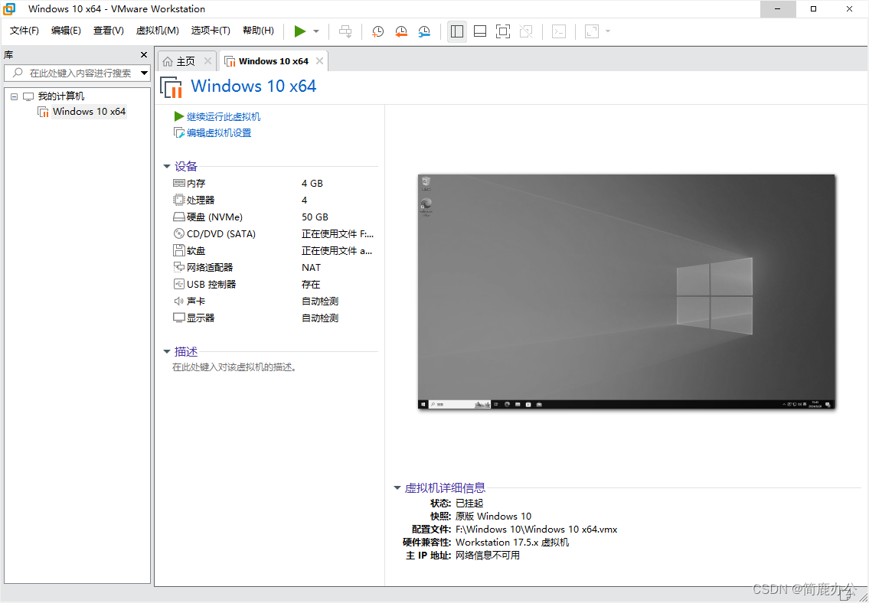The height and width of the screenshot is (603, 869).
Task: Open the snapshot manager icon
Action: click(x=424, y=31)
